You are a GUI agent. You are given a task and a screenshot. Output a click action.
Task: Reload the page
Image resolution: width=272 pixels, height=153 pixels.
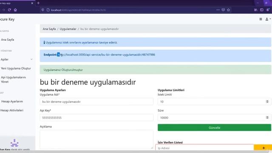[9, 10]
